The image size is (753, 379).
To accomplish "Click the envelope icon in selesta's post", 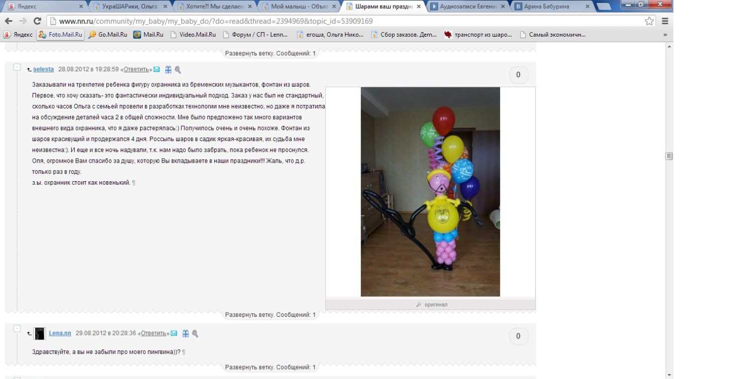I will (x=157, y=69).
